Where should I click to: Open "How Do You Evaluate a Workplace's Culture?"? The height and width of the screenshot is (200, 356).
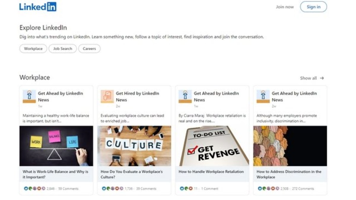133,174
